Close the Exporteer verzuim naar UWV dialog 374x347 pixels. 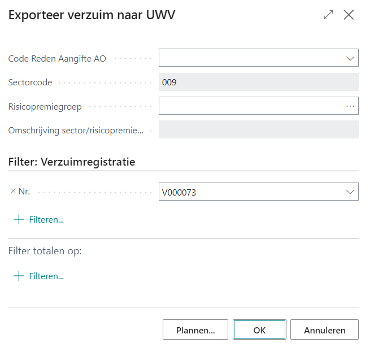point(349,15)
